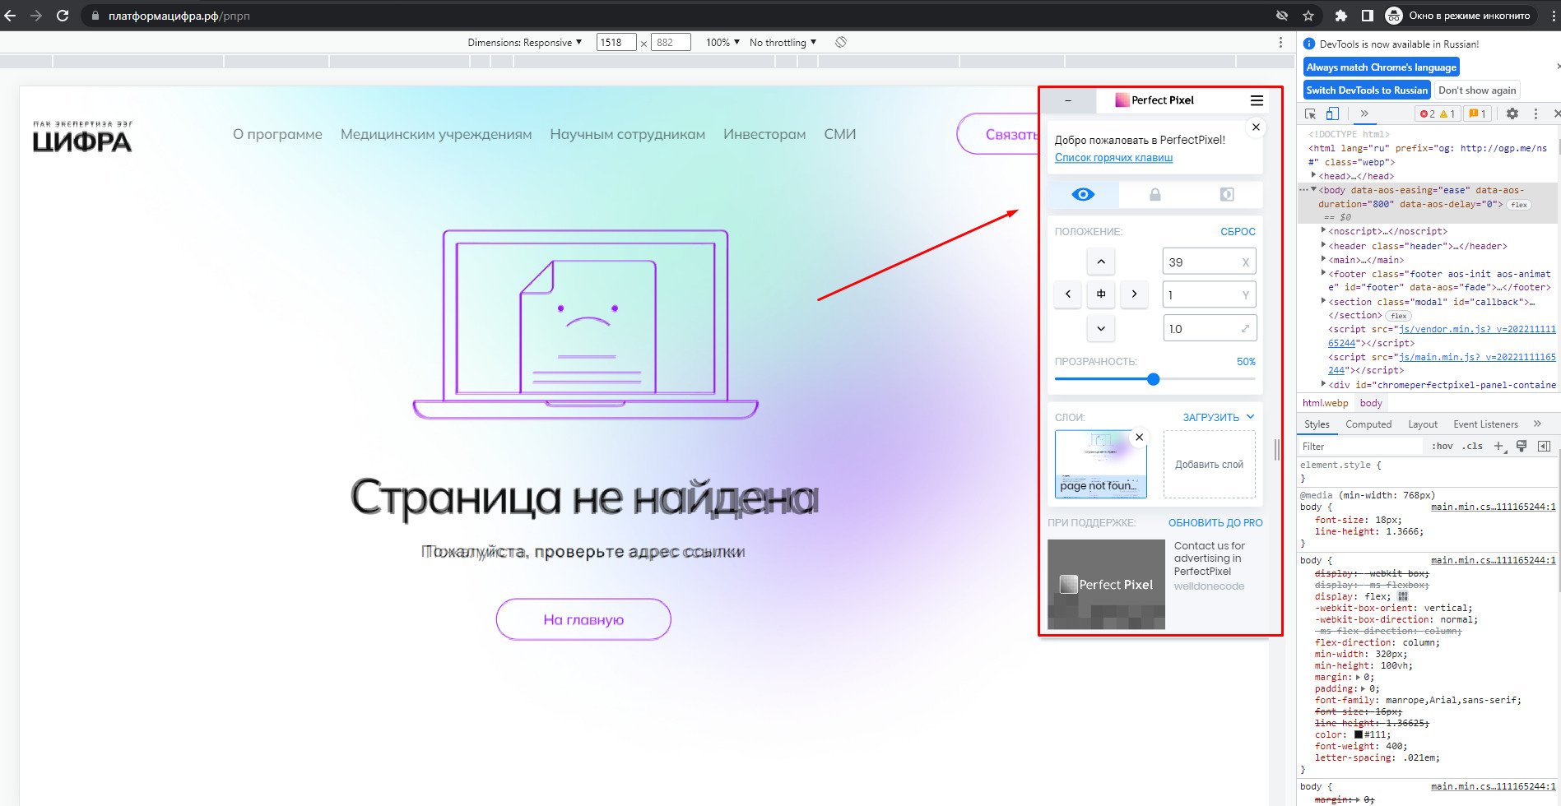Open the 100% zoom dropdown

point(722,42)
